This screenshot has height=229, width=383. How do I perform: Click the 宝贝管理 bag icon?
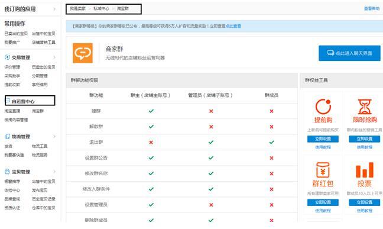tap(7, 172)
